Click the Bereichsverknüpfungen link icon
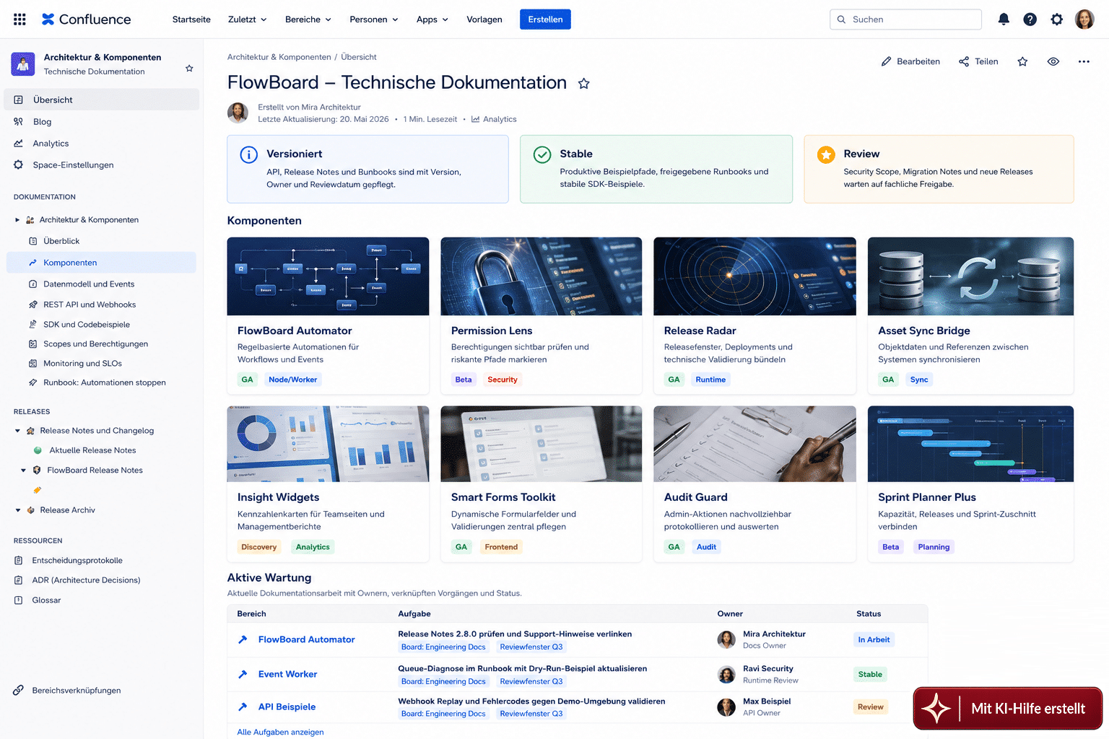 pos(19,691)
